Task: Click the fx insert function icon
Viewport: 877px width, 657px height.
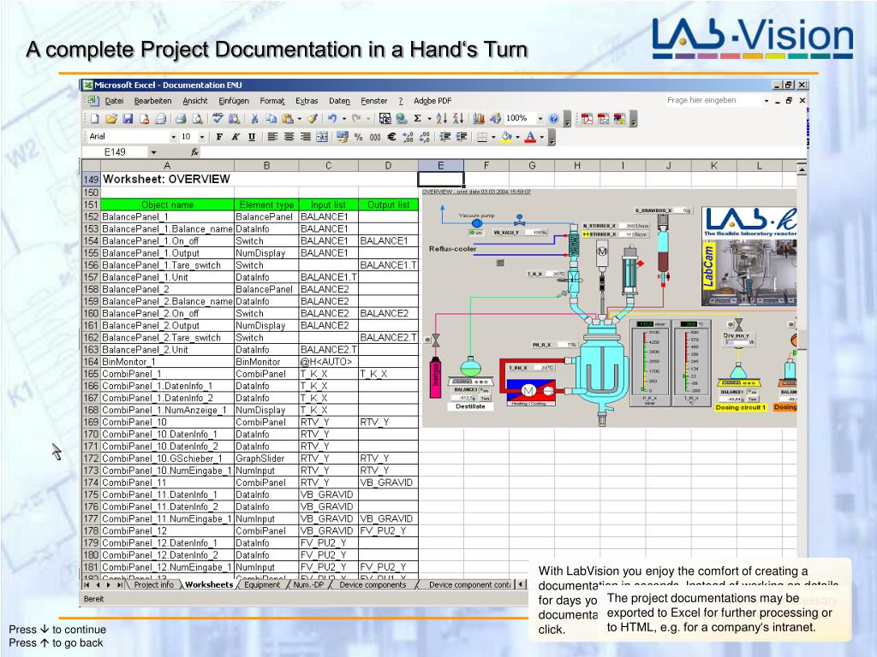Action: (x=194, y=152)
